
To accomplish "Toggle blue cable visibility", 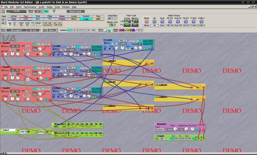I will pos(123,30).
